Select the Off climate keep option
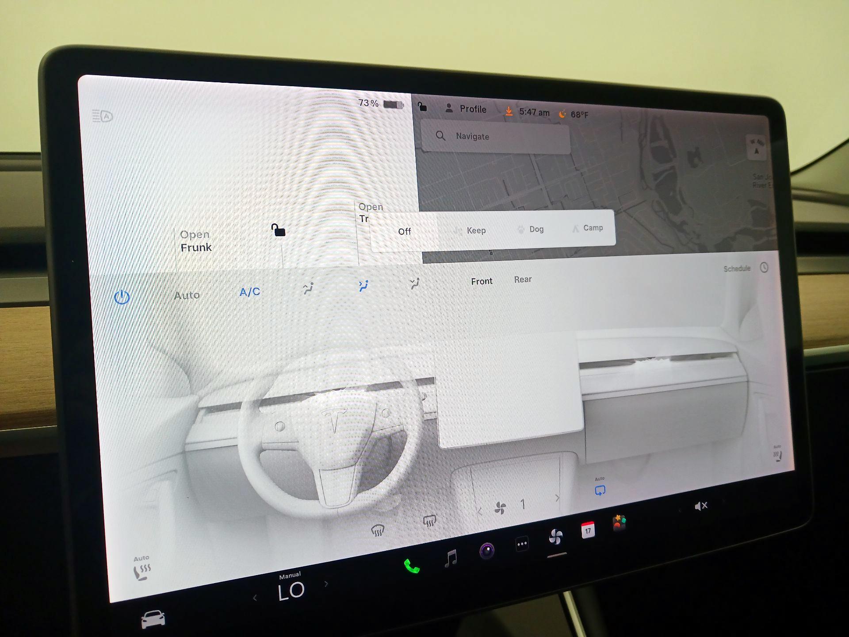 [404, 231]
